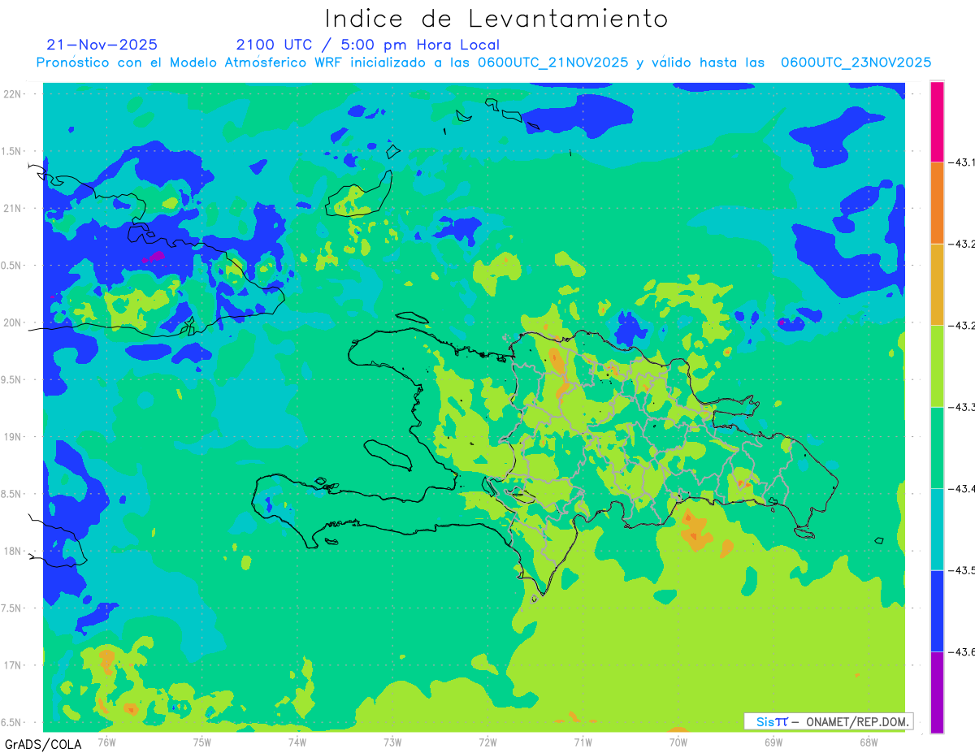Click the '-43.5' color scale value
The width and height of the screenshot is (975, 753).
[x=962, y=570]
